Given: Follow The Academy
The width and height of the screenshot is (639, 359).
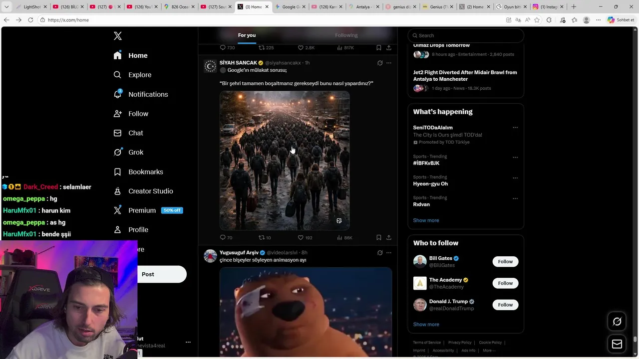Looking at the screenshot, I should 505,283.
